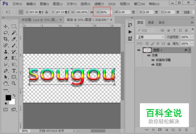Select the Healing Brush tool
196x134 pixels.
[x=5, y=45]
